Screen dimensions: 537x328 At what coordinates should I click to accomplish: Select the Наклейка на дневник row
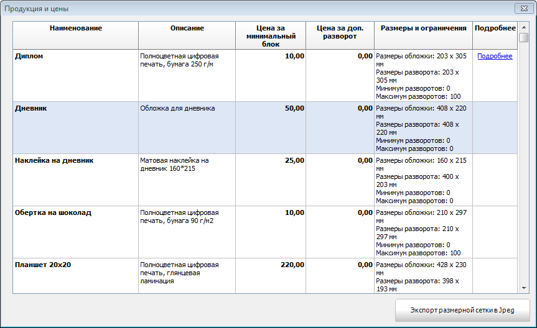tap(54, 161)
